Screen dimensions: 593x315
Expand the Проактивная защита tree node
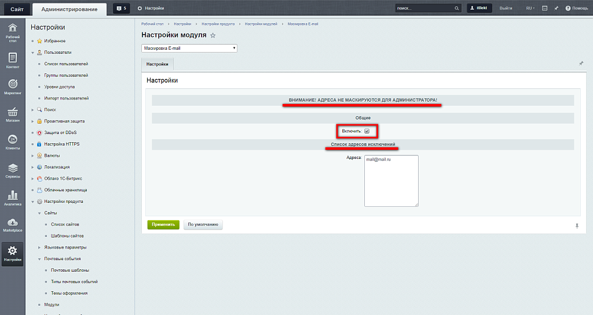coord(33,121)
